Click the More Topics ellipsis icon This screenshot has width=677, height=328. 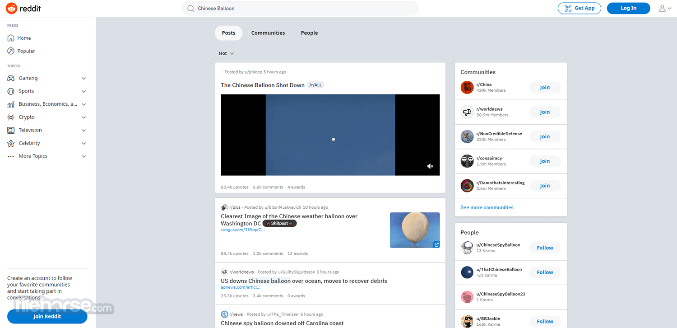pos(11,156)
